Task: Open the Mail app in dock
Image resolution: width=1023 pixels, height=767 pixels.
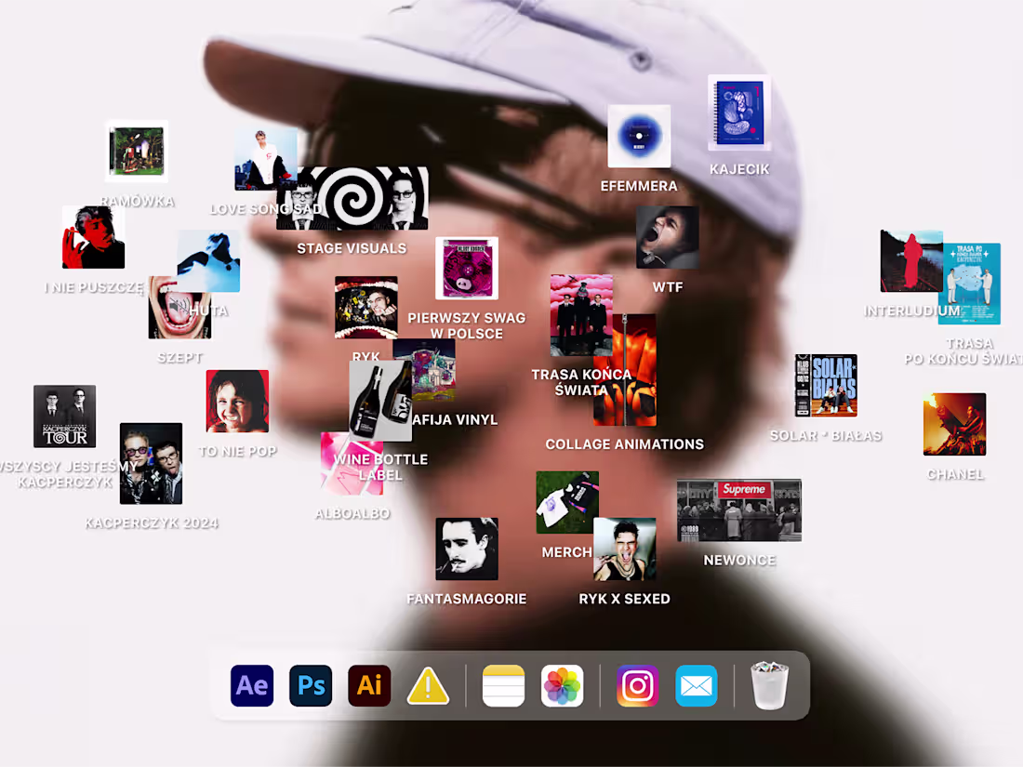Action: [x=697, y=685]
